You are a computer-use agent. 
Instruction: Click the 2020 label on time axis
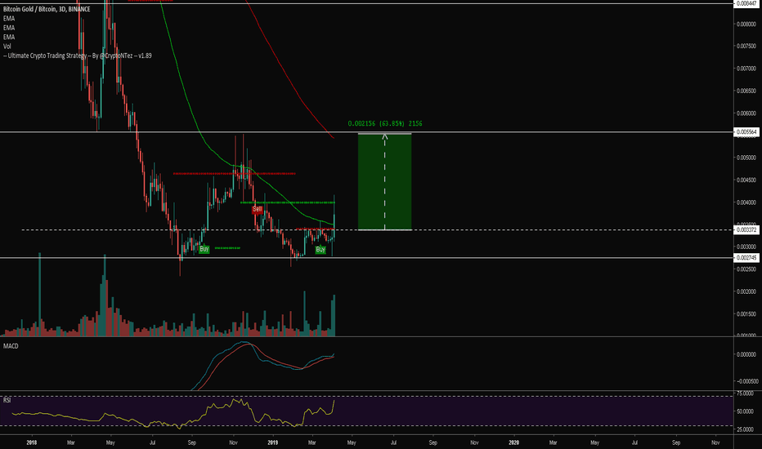tap(513, 442)
